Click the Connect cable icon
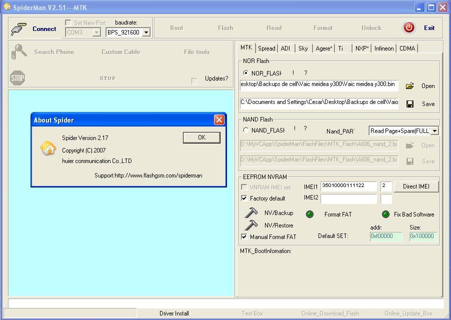The height and width of the screenshot is (320, 451). pos(18,29)
